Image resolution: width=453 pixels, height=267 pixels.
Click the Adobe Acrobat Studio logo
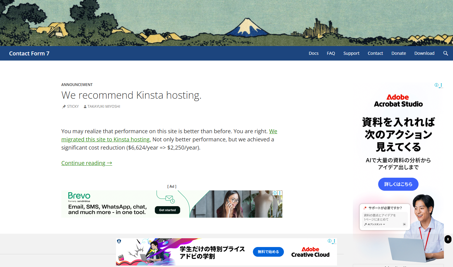(x=398, y=101)
